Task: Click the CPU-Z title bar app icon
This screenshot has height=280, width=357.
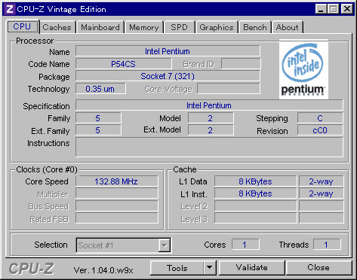Action: point(10,9)
